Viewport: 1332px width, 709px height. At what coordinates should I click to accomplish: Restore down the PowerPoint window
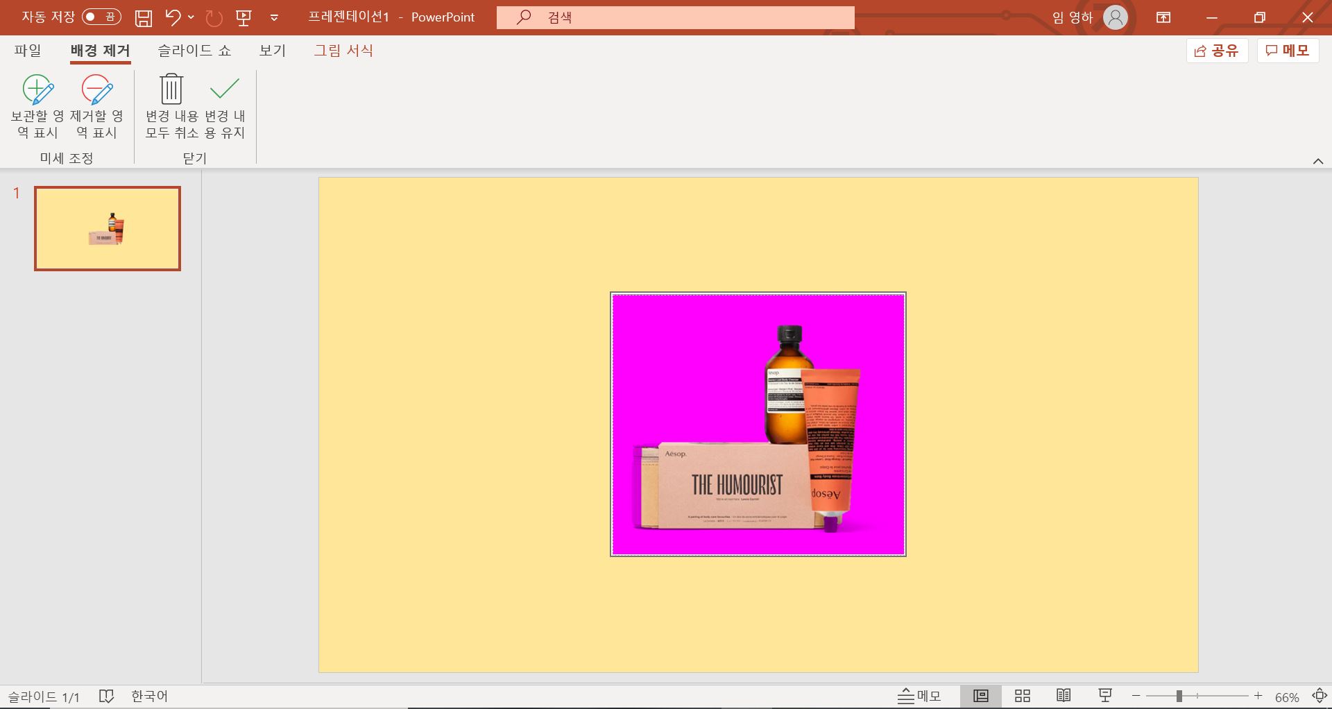(1260, 17)
